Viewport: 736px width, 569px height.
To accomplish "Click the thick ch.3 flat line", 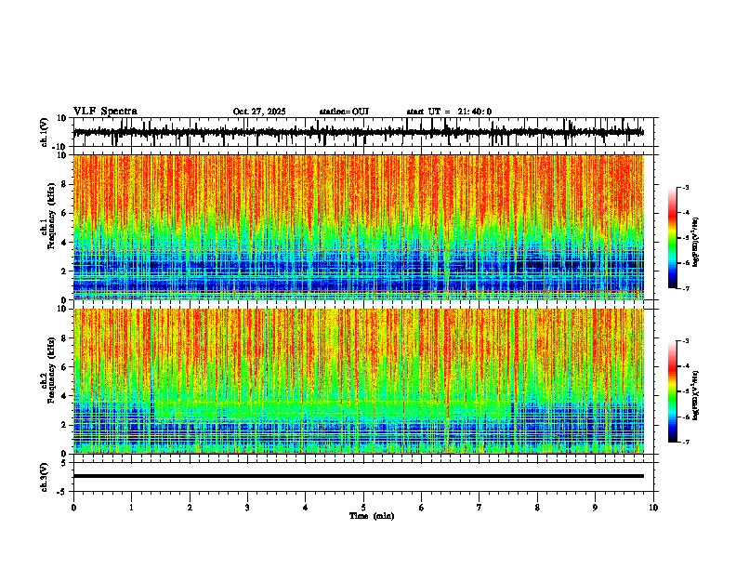I will pyautogui.click(x=358, y=476).
